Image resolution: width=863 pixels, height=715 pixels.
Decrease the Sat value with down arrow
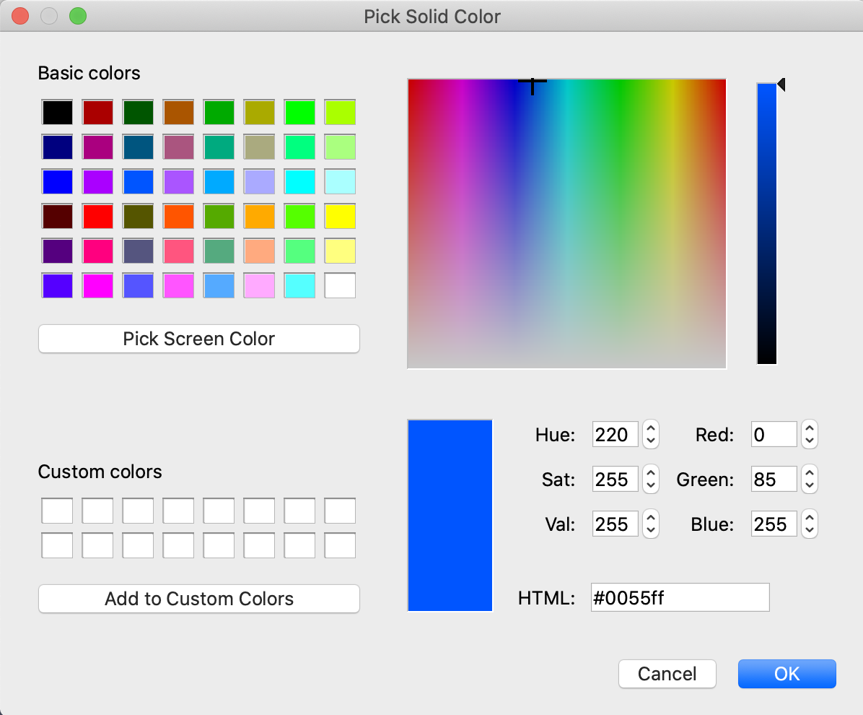651,485
